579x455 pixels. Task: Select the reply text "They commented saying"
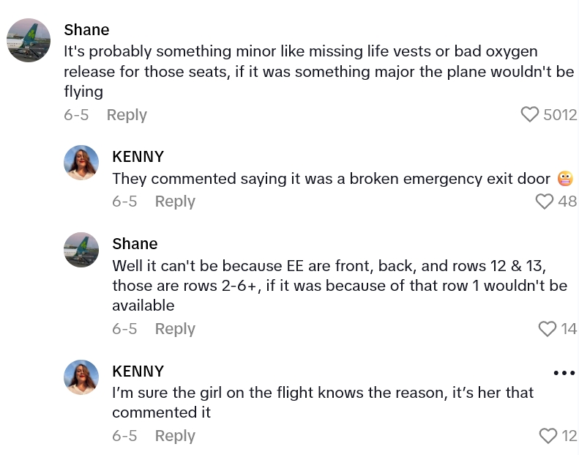coord(331,179)
